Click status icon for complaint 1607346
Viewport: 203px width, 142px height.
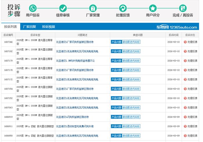click(185, 42)
